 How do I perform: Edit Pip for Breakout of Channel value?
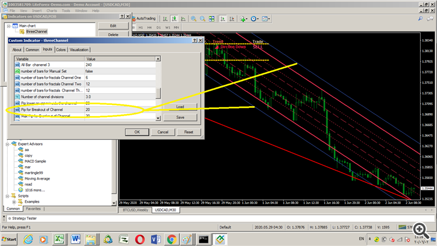[120, 110]
